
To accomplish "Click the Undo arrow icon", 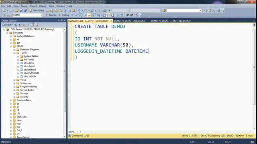I will [79, 10].
